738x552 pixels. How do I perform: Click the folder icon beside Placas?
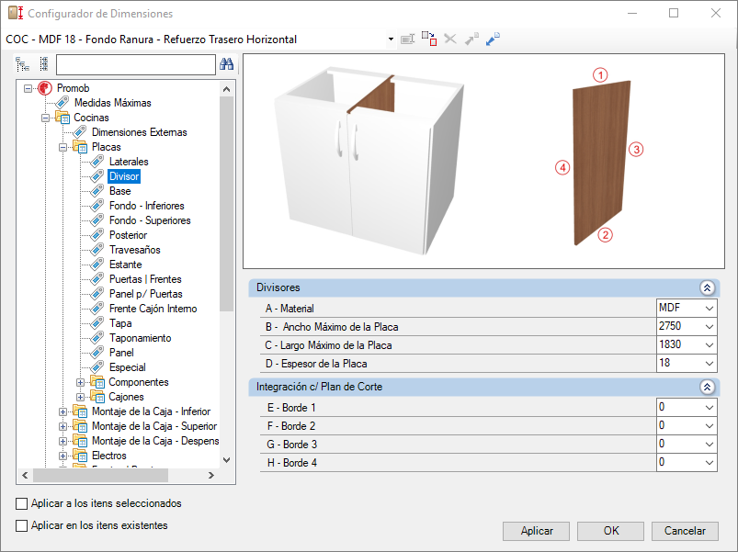[80, 147]
